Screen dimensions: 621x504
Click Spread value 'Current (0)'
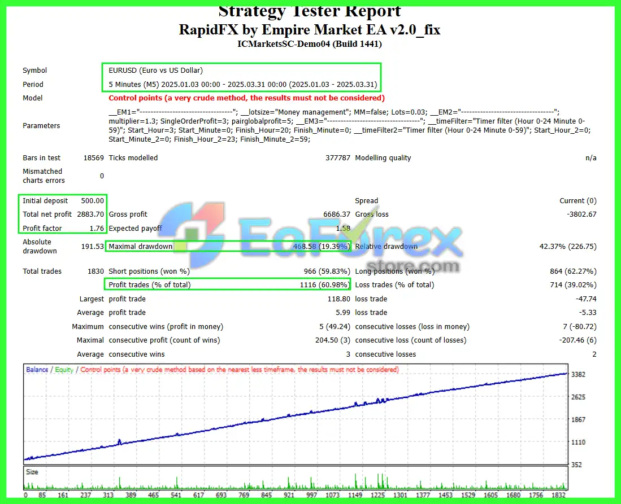coord(578,200)
